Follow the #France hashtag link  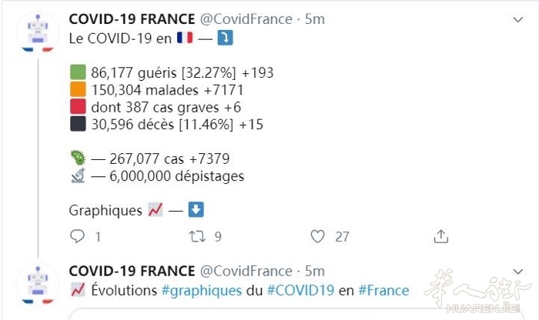(x=383, y=291)
